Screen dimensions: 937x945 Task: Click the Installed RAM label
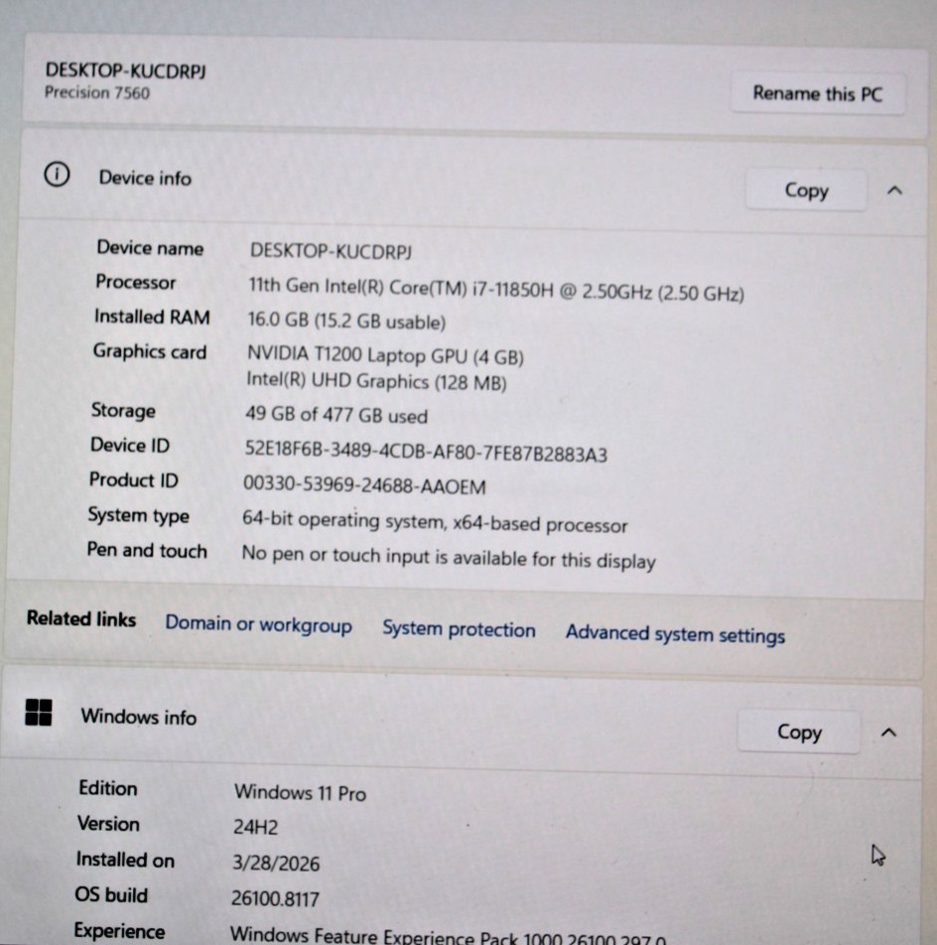click(152, 317)
